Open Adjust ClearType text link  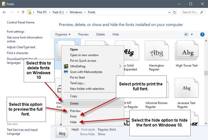[x=21, y=47]
